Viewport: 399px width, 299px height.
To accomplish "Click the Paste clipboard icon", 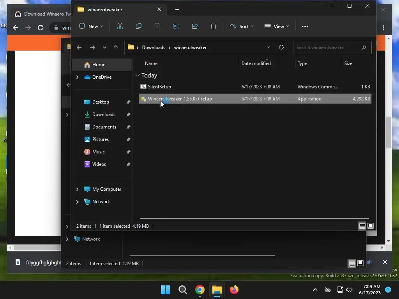I will click(157, 26).
